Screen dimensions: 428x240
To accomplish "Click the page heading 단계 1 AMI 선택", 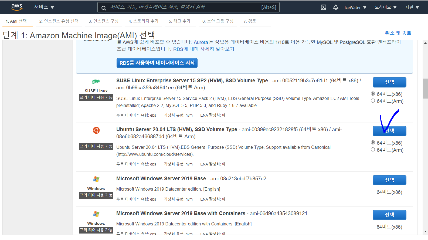I will tap(79, 35).
